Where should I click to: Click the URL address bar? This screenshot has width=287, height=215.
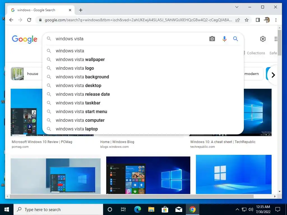(138, 20)
